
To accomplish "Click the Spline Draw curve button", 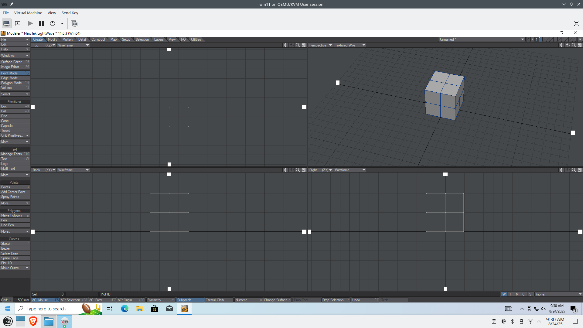I will (15, 253).
